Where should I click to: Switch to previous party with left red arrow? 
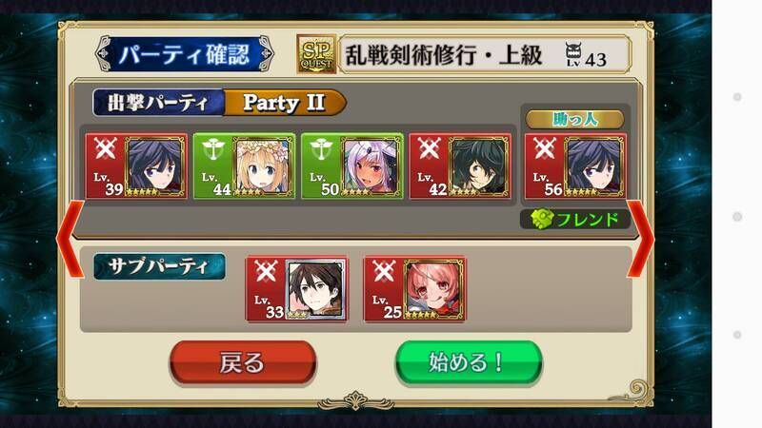pyautogui.click(x=70, y=239)
